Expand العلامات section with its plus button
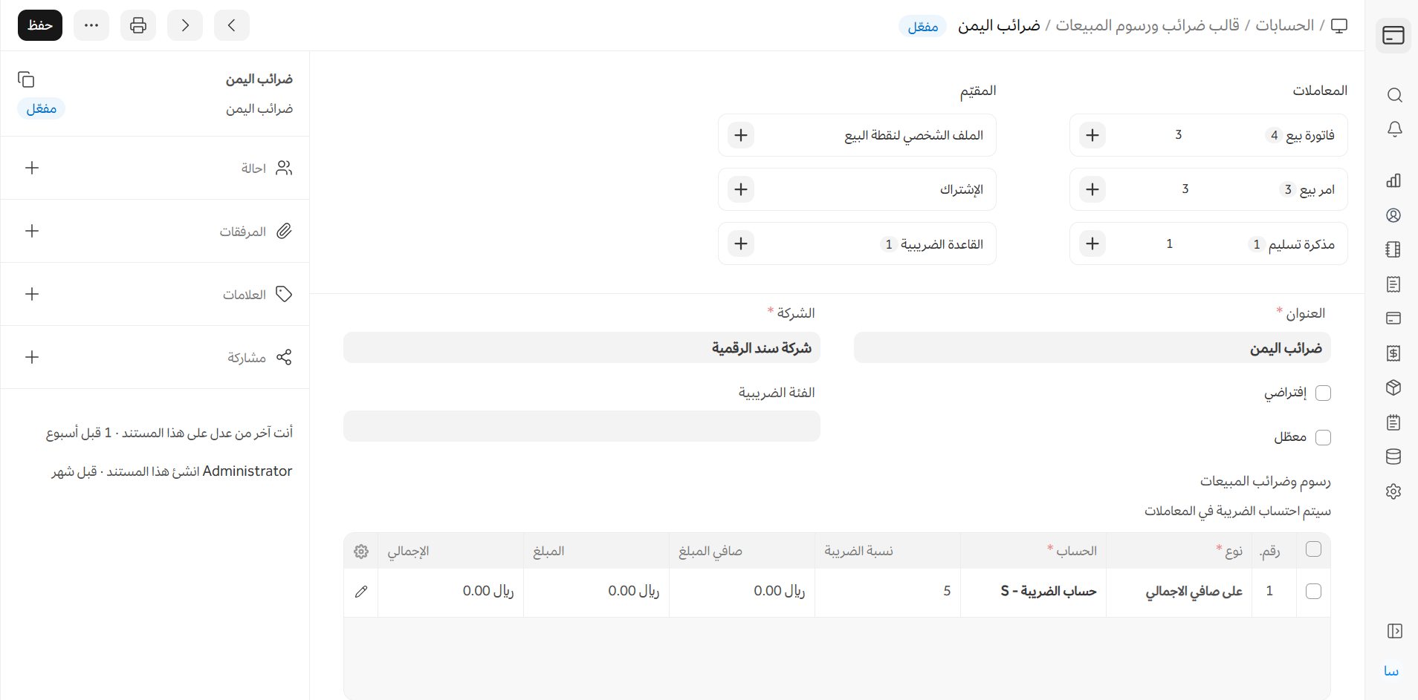1418x700 pixels. 32,294
